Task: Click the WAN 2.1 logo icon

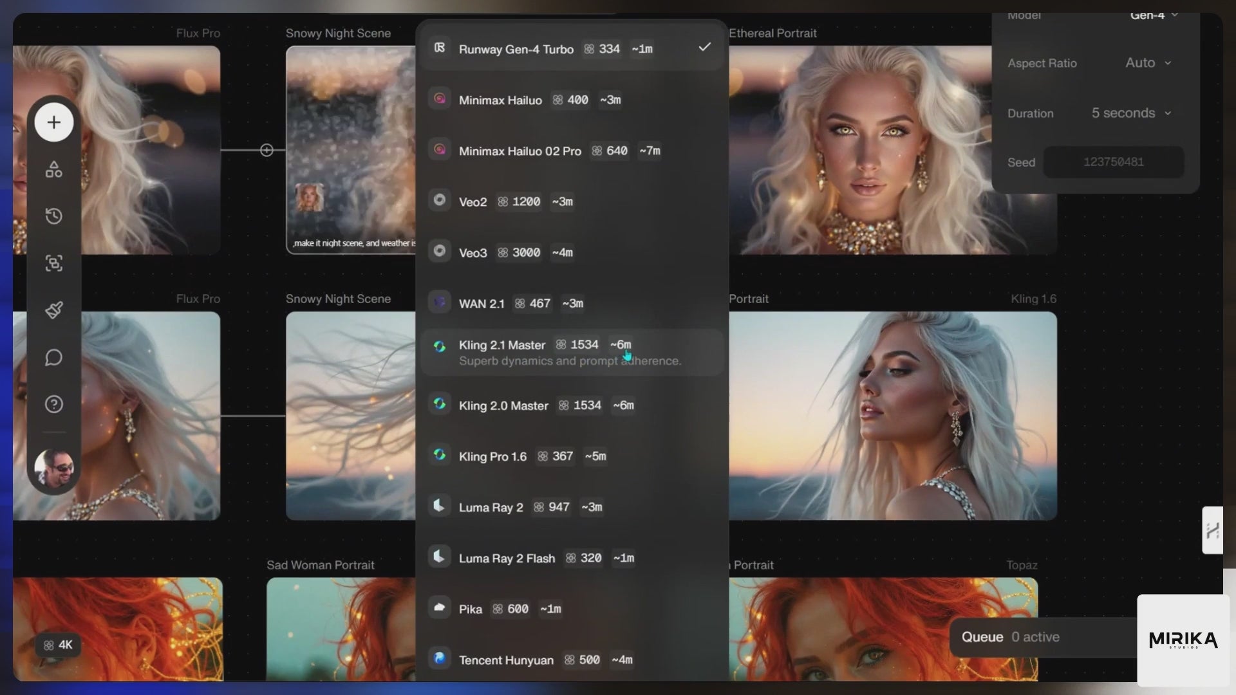Action: pos(440,302)
